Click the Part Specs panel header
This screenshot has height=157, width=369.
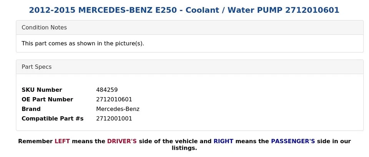point(37,67)
